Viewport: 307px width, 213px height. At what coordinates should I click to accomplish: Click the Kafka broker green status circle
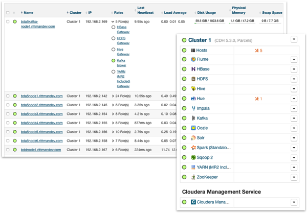pos(113,61)
